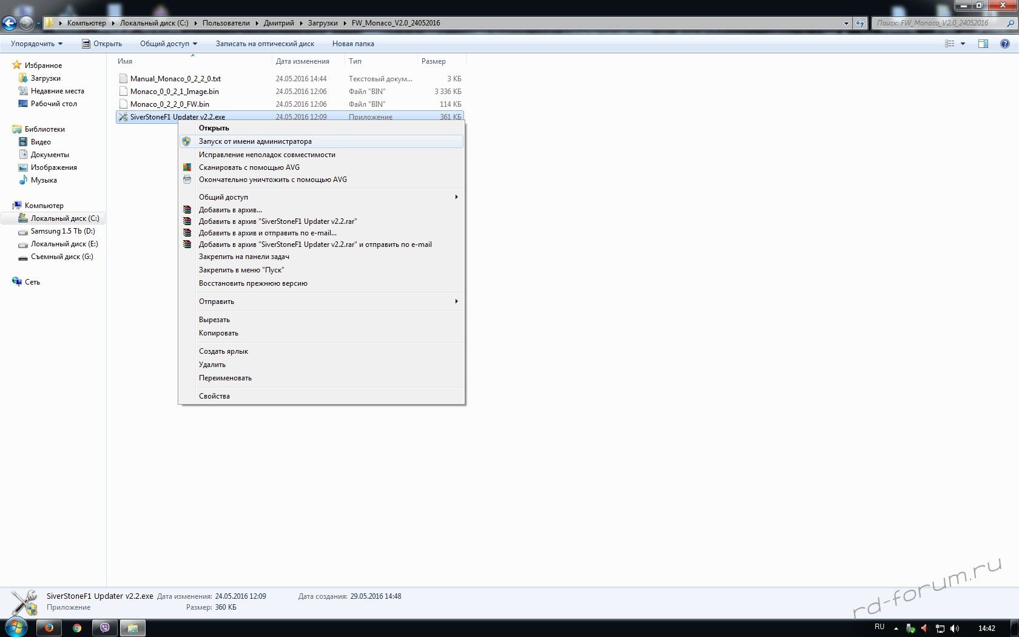Open Viber from the taskbar
The width and height of the screenshot is (1019, 637).
[x=104, y=628]
